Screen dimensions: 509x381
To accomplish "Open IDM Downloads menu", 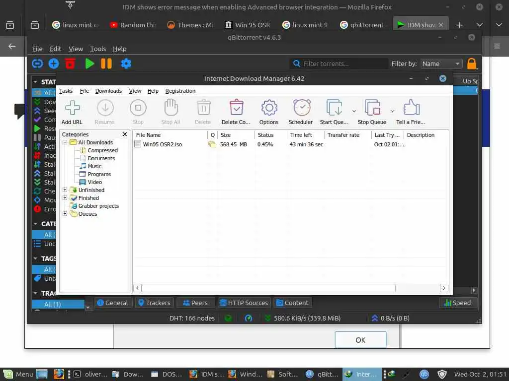I will tap(108, 91).
